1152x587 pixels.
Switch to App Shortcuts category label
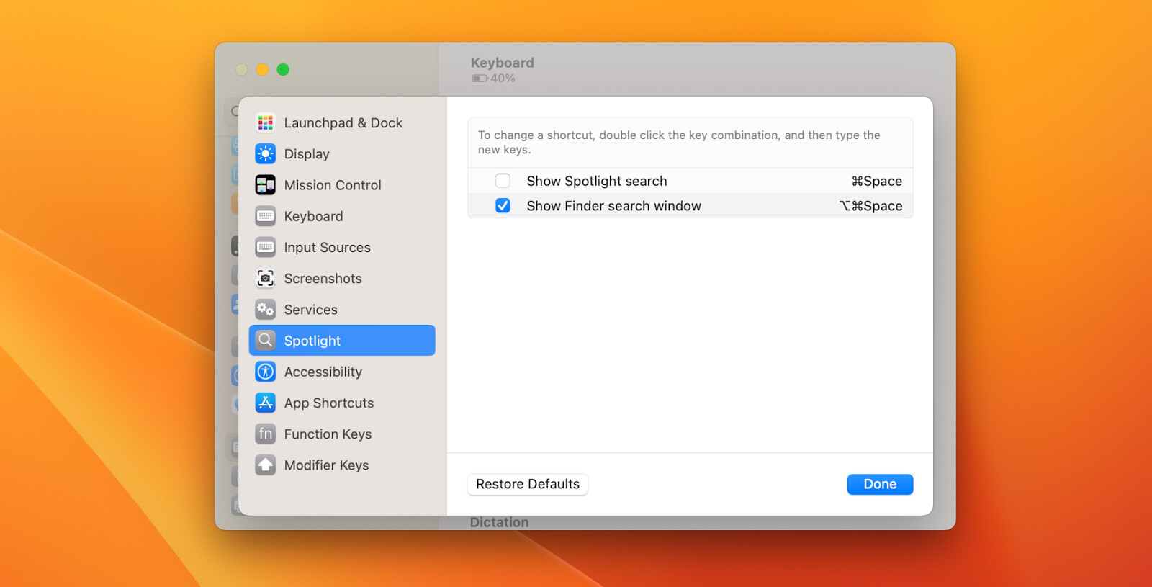point(329,403)
